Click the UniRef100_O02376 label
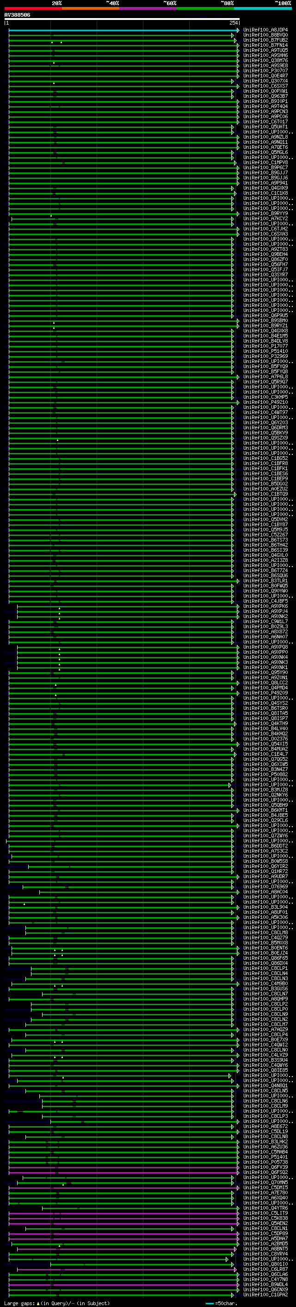Viewport: 296px width, 1307px height. 265,739
